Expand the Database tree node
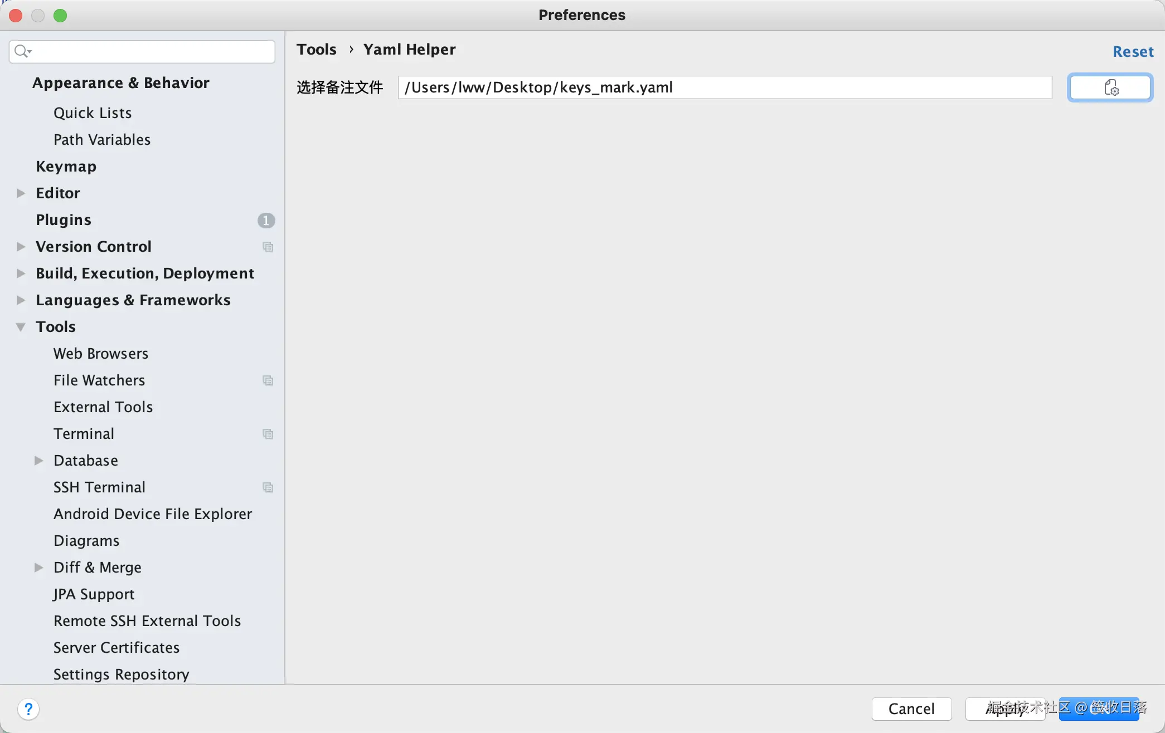1165x733 pixels. coord(39,460)
